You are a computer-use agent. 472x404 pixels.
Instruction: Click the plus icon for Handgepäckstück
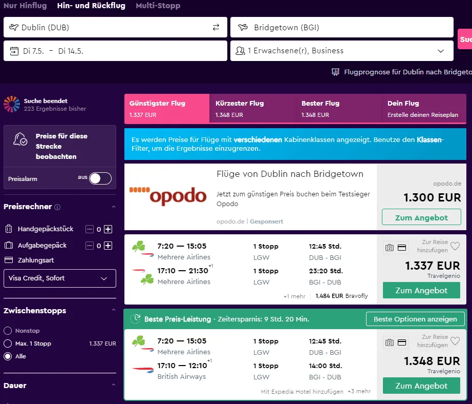[108, 229]
